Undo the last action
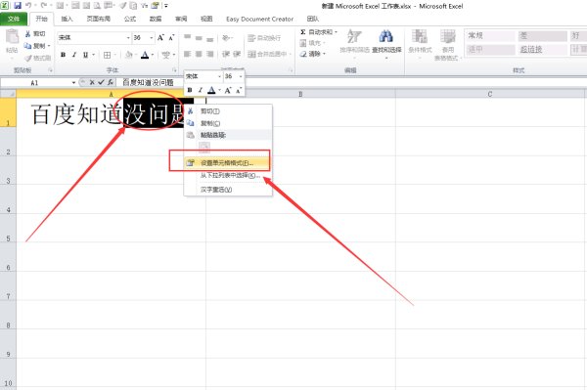 pyautogui.click(x=28, y=6)
